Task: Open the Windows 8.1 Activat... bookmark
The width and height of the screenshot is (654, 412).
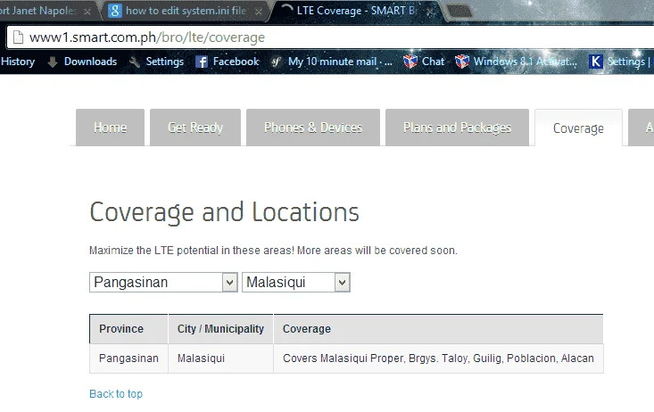Action: (517, 62)
